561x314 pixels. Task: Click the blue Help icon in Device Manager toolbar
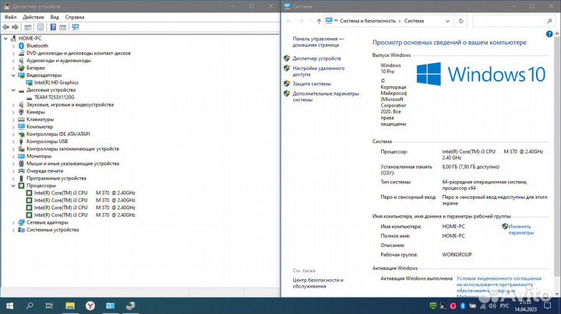53,27
